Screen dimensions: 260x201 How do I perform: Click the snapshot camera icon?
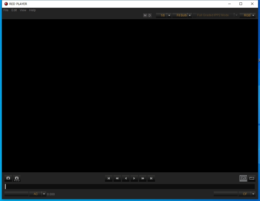click(8, 178)
